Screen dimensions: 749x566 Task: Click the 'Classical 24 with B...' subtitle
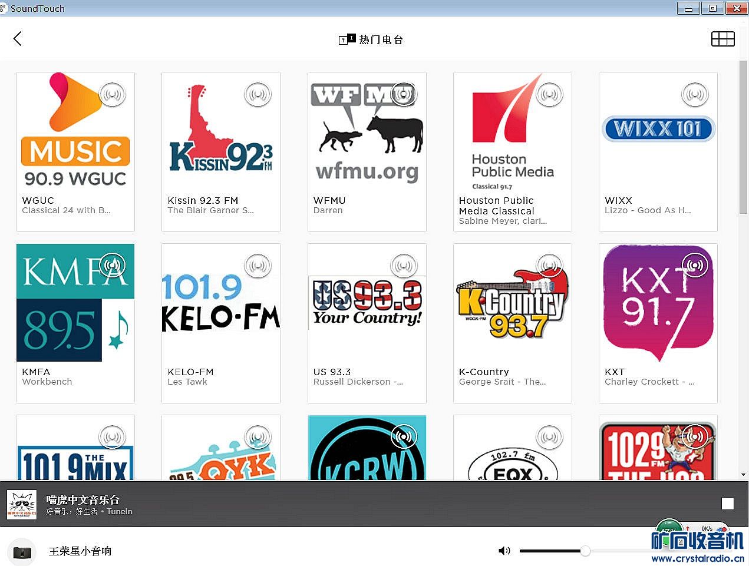tap(66, 210)
